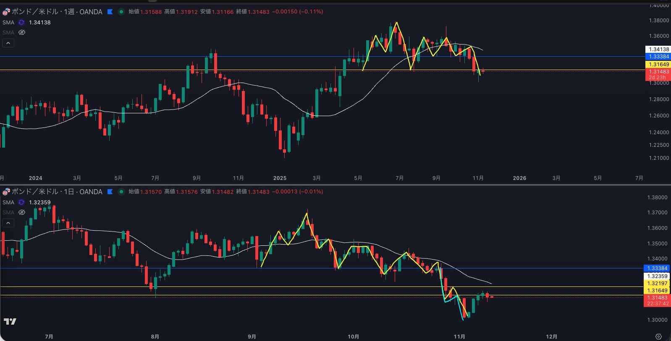
Task: Click the purple SMA refresh icon on weekly chart
Action: (21, 22)
